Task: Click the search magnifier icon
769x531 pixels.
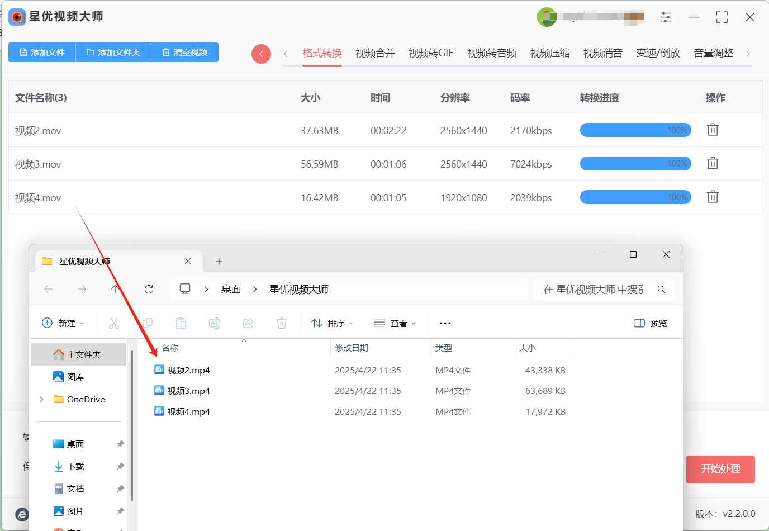Action: click(661, 289)
